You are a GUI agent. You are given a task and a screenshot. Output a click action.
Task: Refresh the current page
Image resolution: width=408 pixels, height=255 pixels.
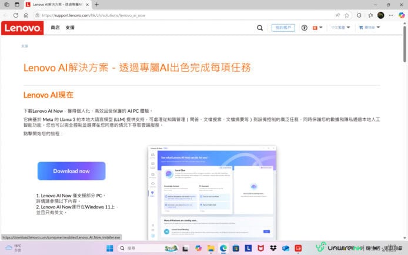16,15
